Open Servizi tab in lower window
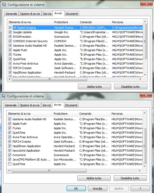154x193 pixels. (46, 105)
